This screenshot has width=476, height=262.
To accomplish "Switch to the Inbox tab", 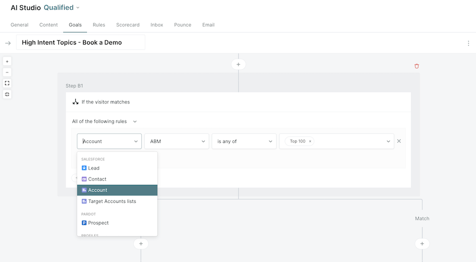I will pyautogui.click(x=157, y=25).
